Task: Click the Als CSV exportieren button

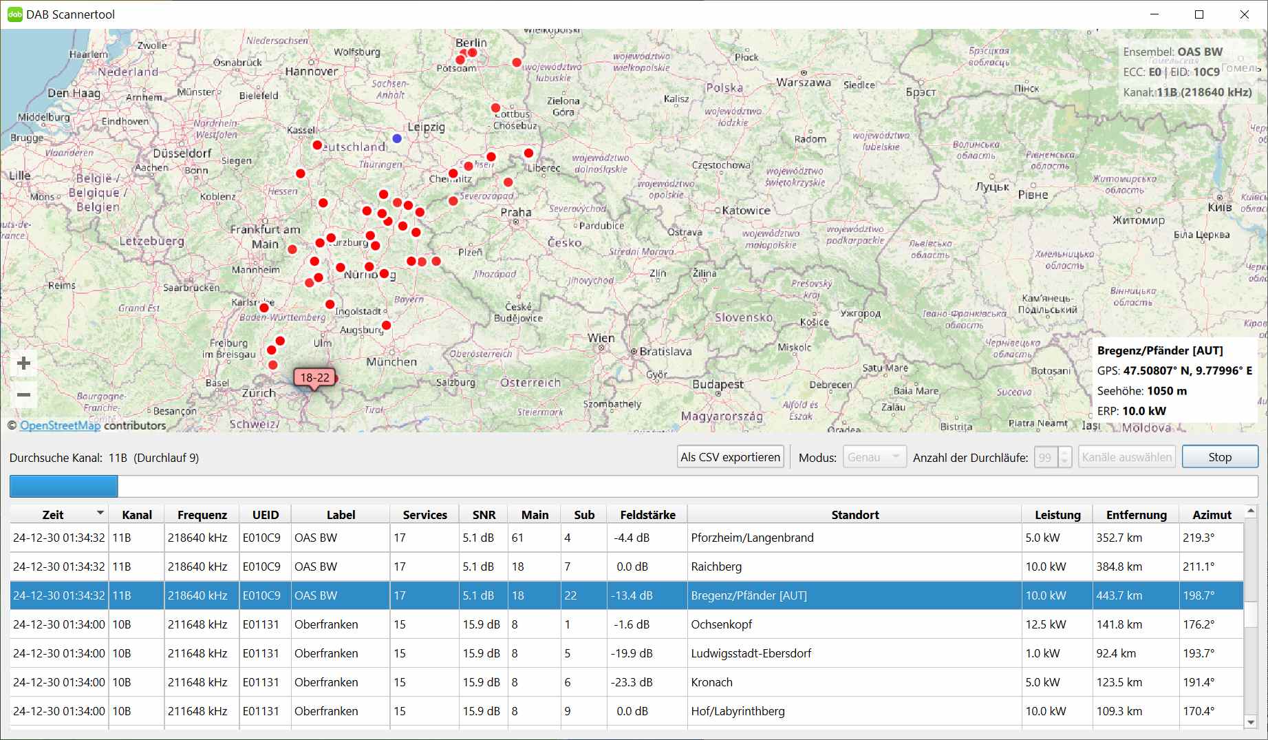Action: tap(730, 457)
